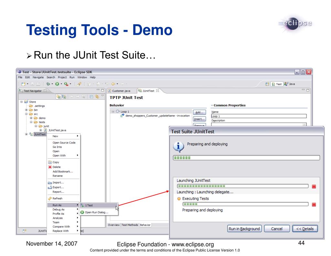This screenshot has height=256, width=331.
Task: Expand the JUnitTest.java node
Action: point(41,130)
